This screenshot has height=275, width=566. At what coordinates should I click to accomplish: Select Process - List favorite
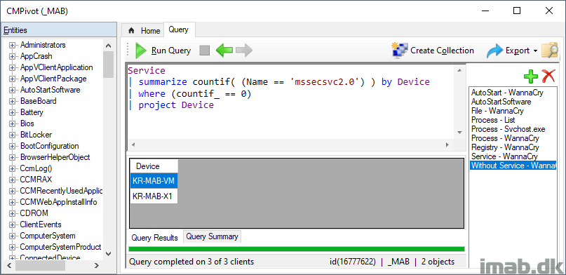tap(493, 120)
